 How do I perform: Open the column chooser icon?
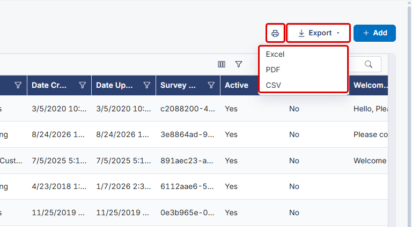pyautogui.click(x=222, y=64)
